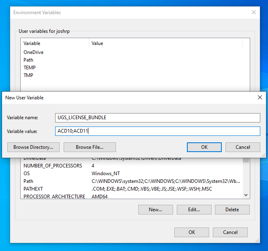
Task: Select the PATHEXT system variable
Action: point(34,189)
